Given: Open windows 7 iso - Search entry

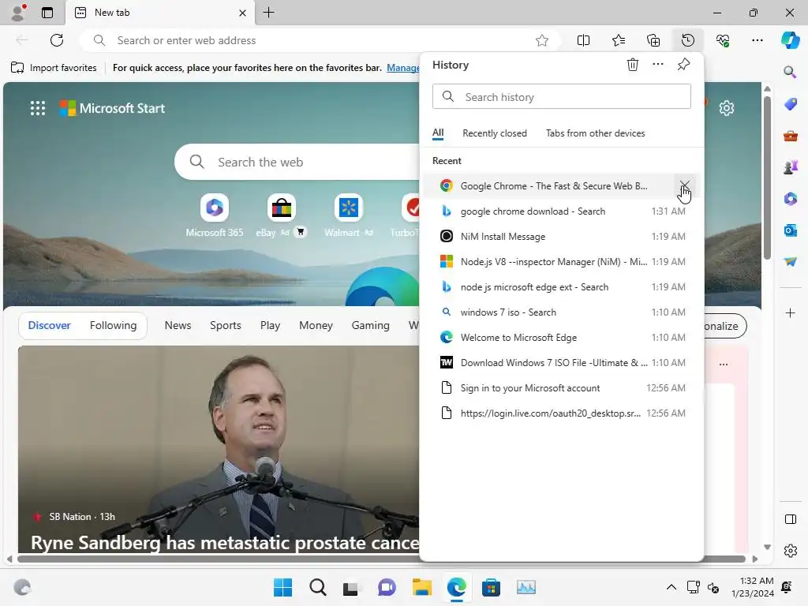Looking at the screenshot, I should click(561, 312).
